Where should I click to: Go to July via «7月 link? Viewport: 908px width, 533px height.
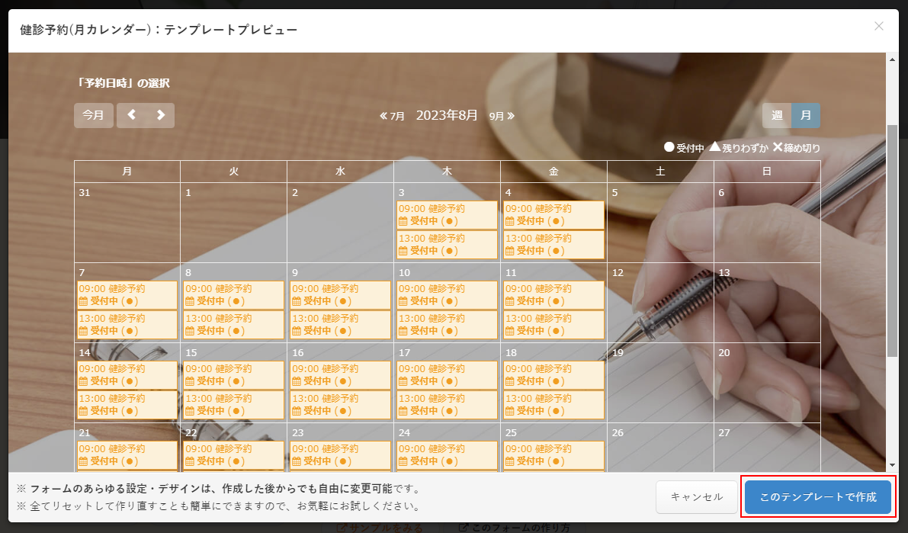[x=393, y=116]
